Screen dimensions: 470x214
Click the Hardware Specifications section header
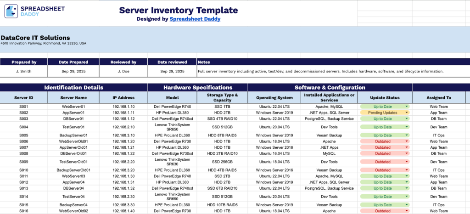click(x=198, y=87)
